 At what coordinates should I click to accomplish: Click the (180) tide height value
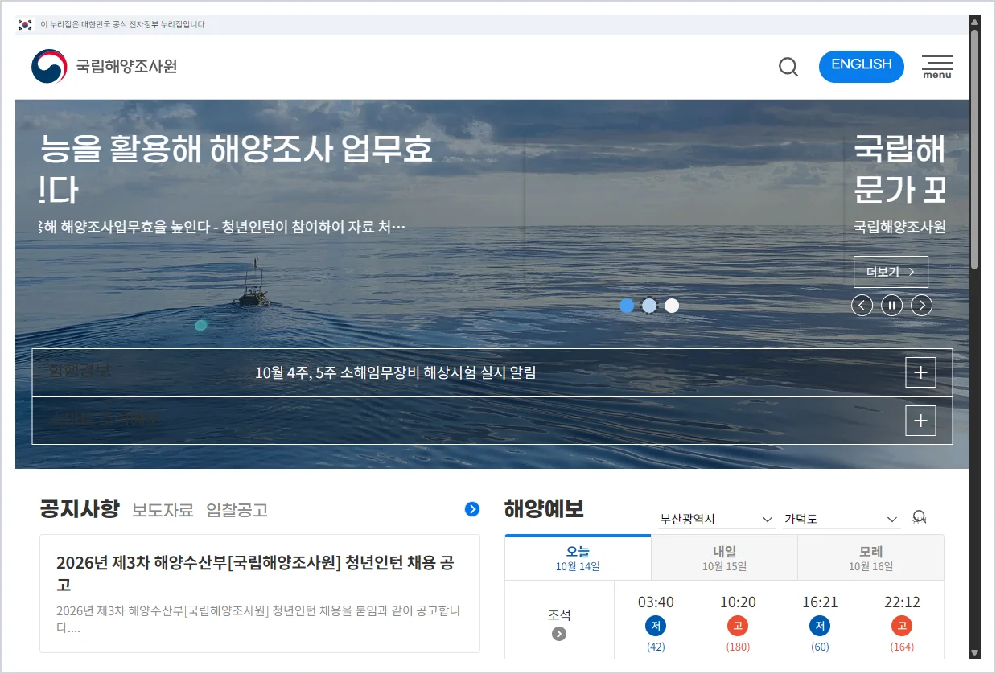pyautogui.click(x=738, y=647)
